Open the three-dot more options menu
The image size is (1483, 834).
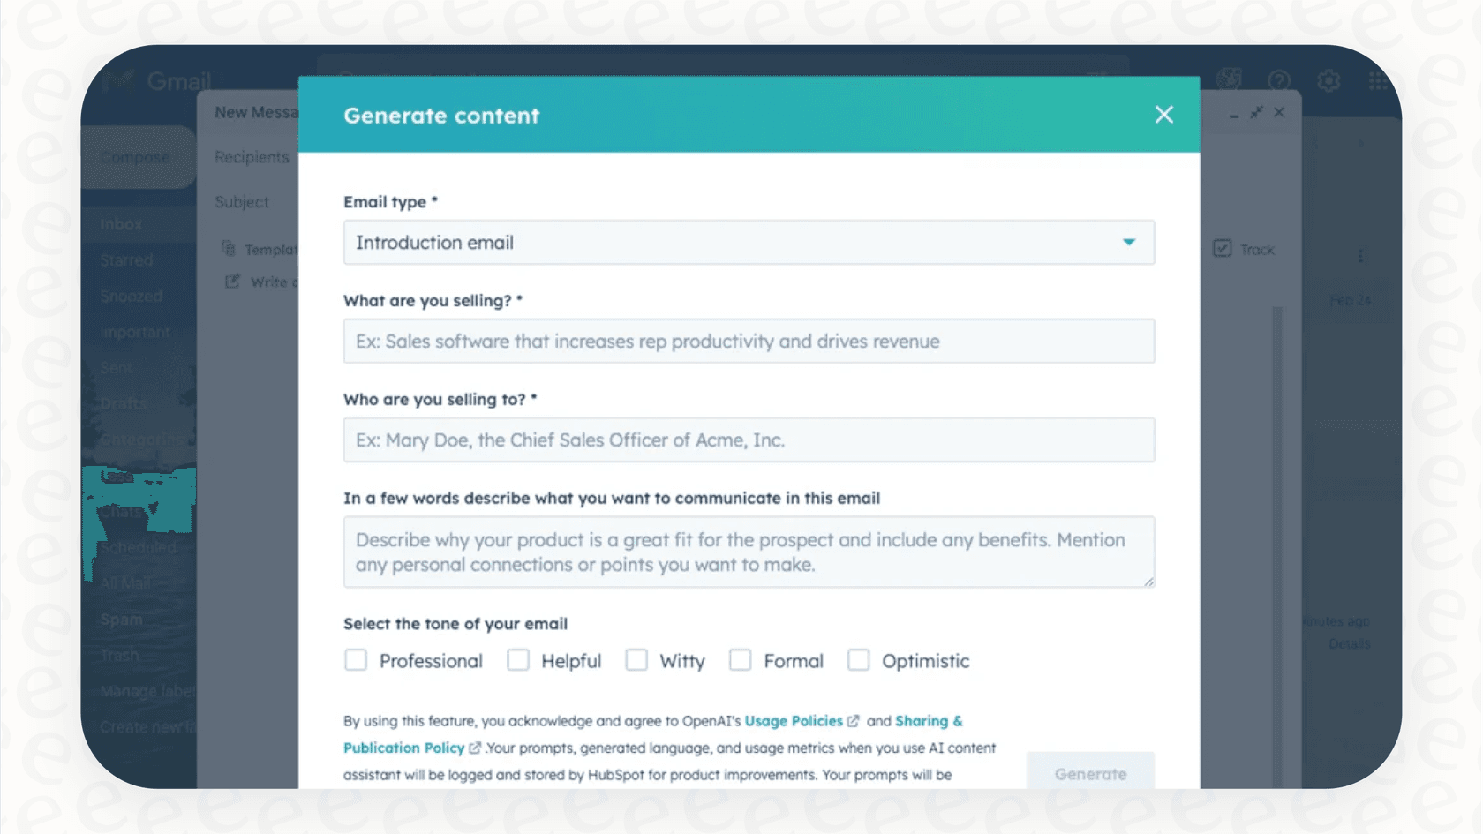(x=1360, y=255)
